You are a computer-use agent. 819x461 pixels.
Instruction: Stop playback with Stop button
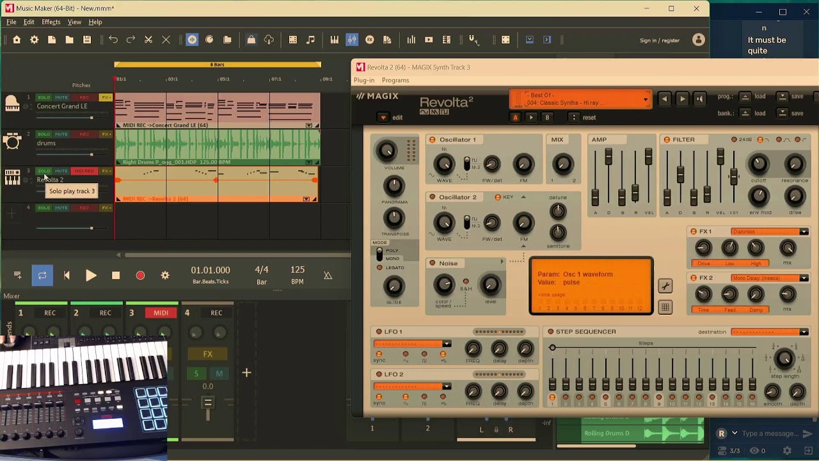pos(116,275)
